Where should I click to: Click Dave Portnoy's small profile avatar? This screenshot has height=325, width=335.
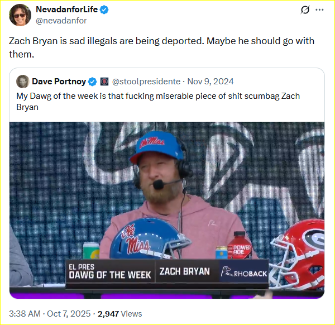[23, 82]
